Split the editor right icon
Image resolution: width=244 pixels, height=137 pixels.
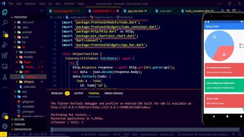(x=234, y=11)
